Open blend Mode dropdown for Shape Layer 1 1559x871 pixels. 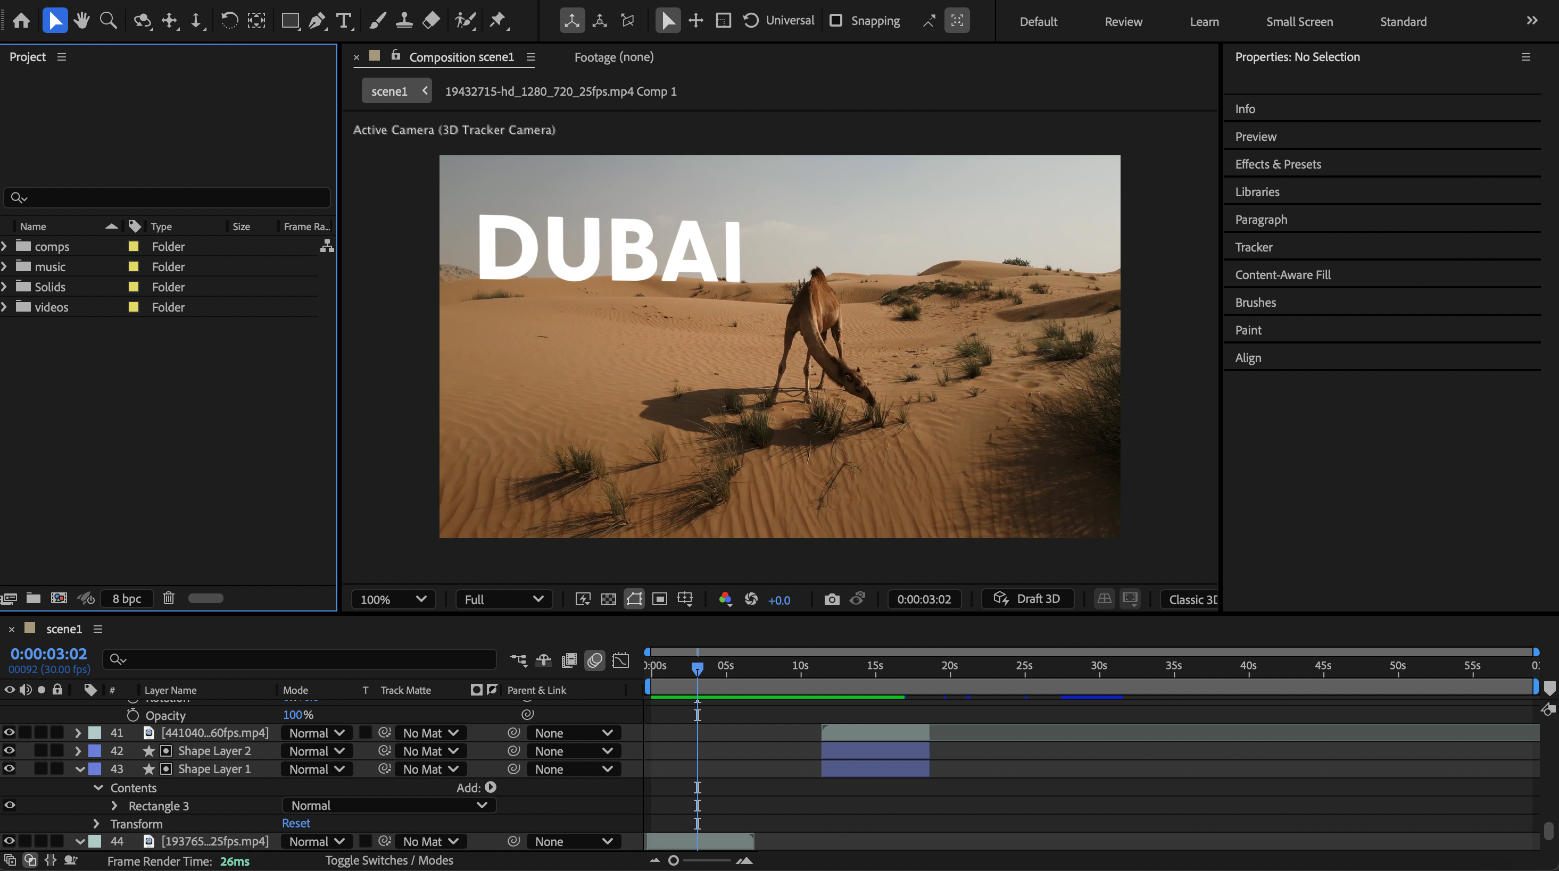(316, 769)
